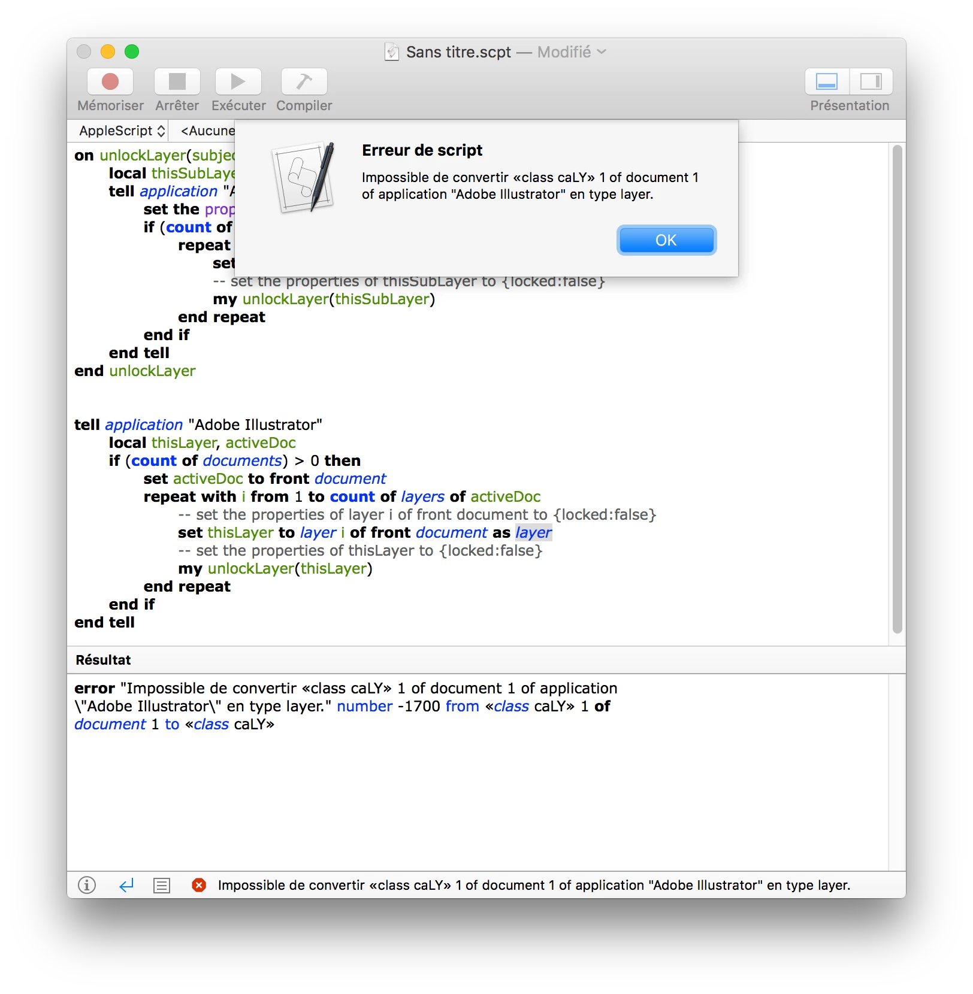Image resolution: width=973 pixels, height=994 pixels.
Task: Click the red error icon in status bar
Action: pyautogui.click(x=199, y=885)
